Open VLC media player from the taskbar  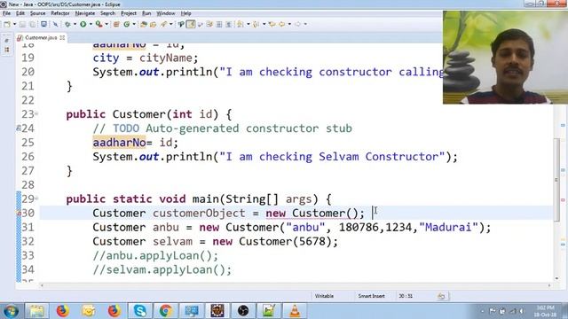295,311
